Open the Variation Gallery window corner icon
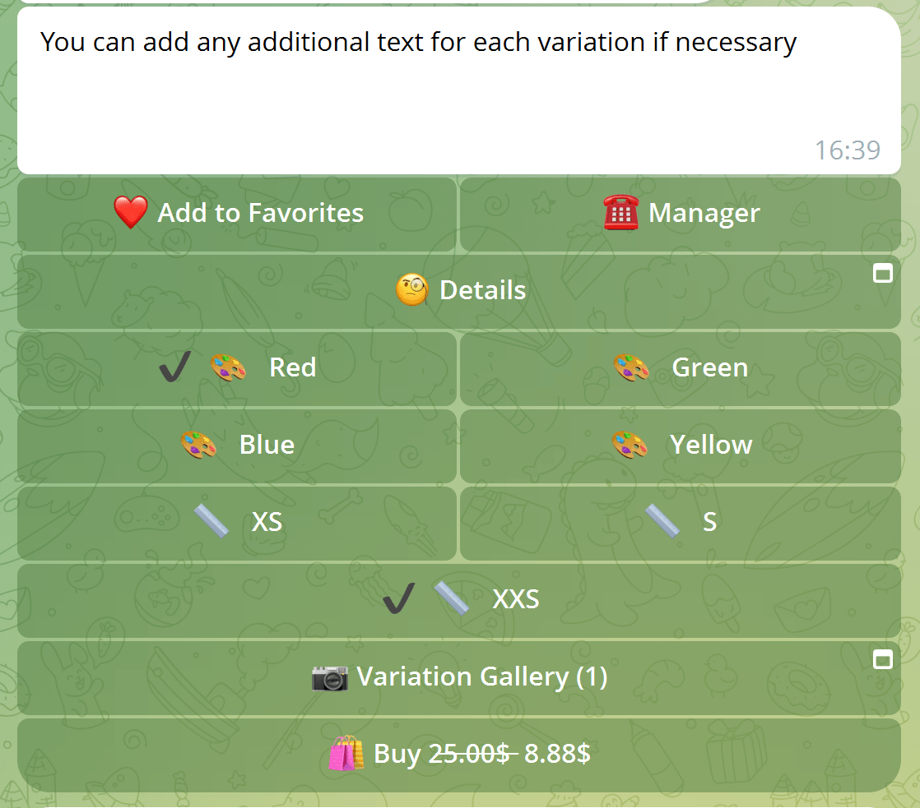920x808 pixels. coord(882,659)
